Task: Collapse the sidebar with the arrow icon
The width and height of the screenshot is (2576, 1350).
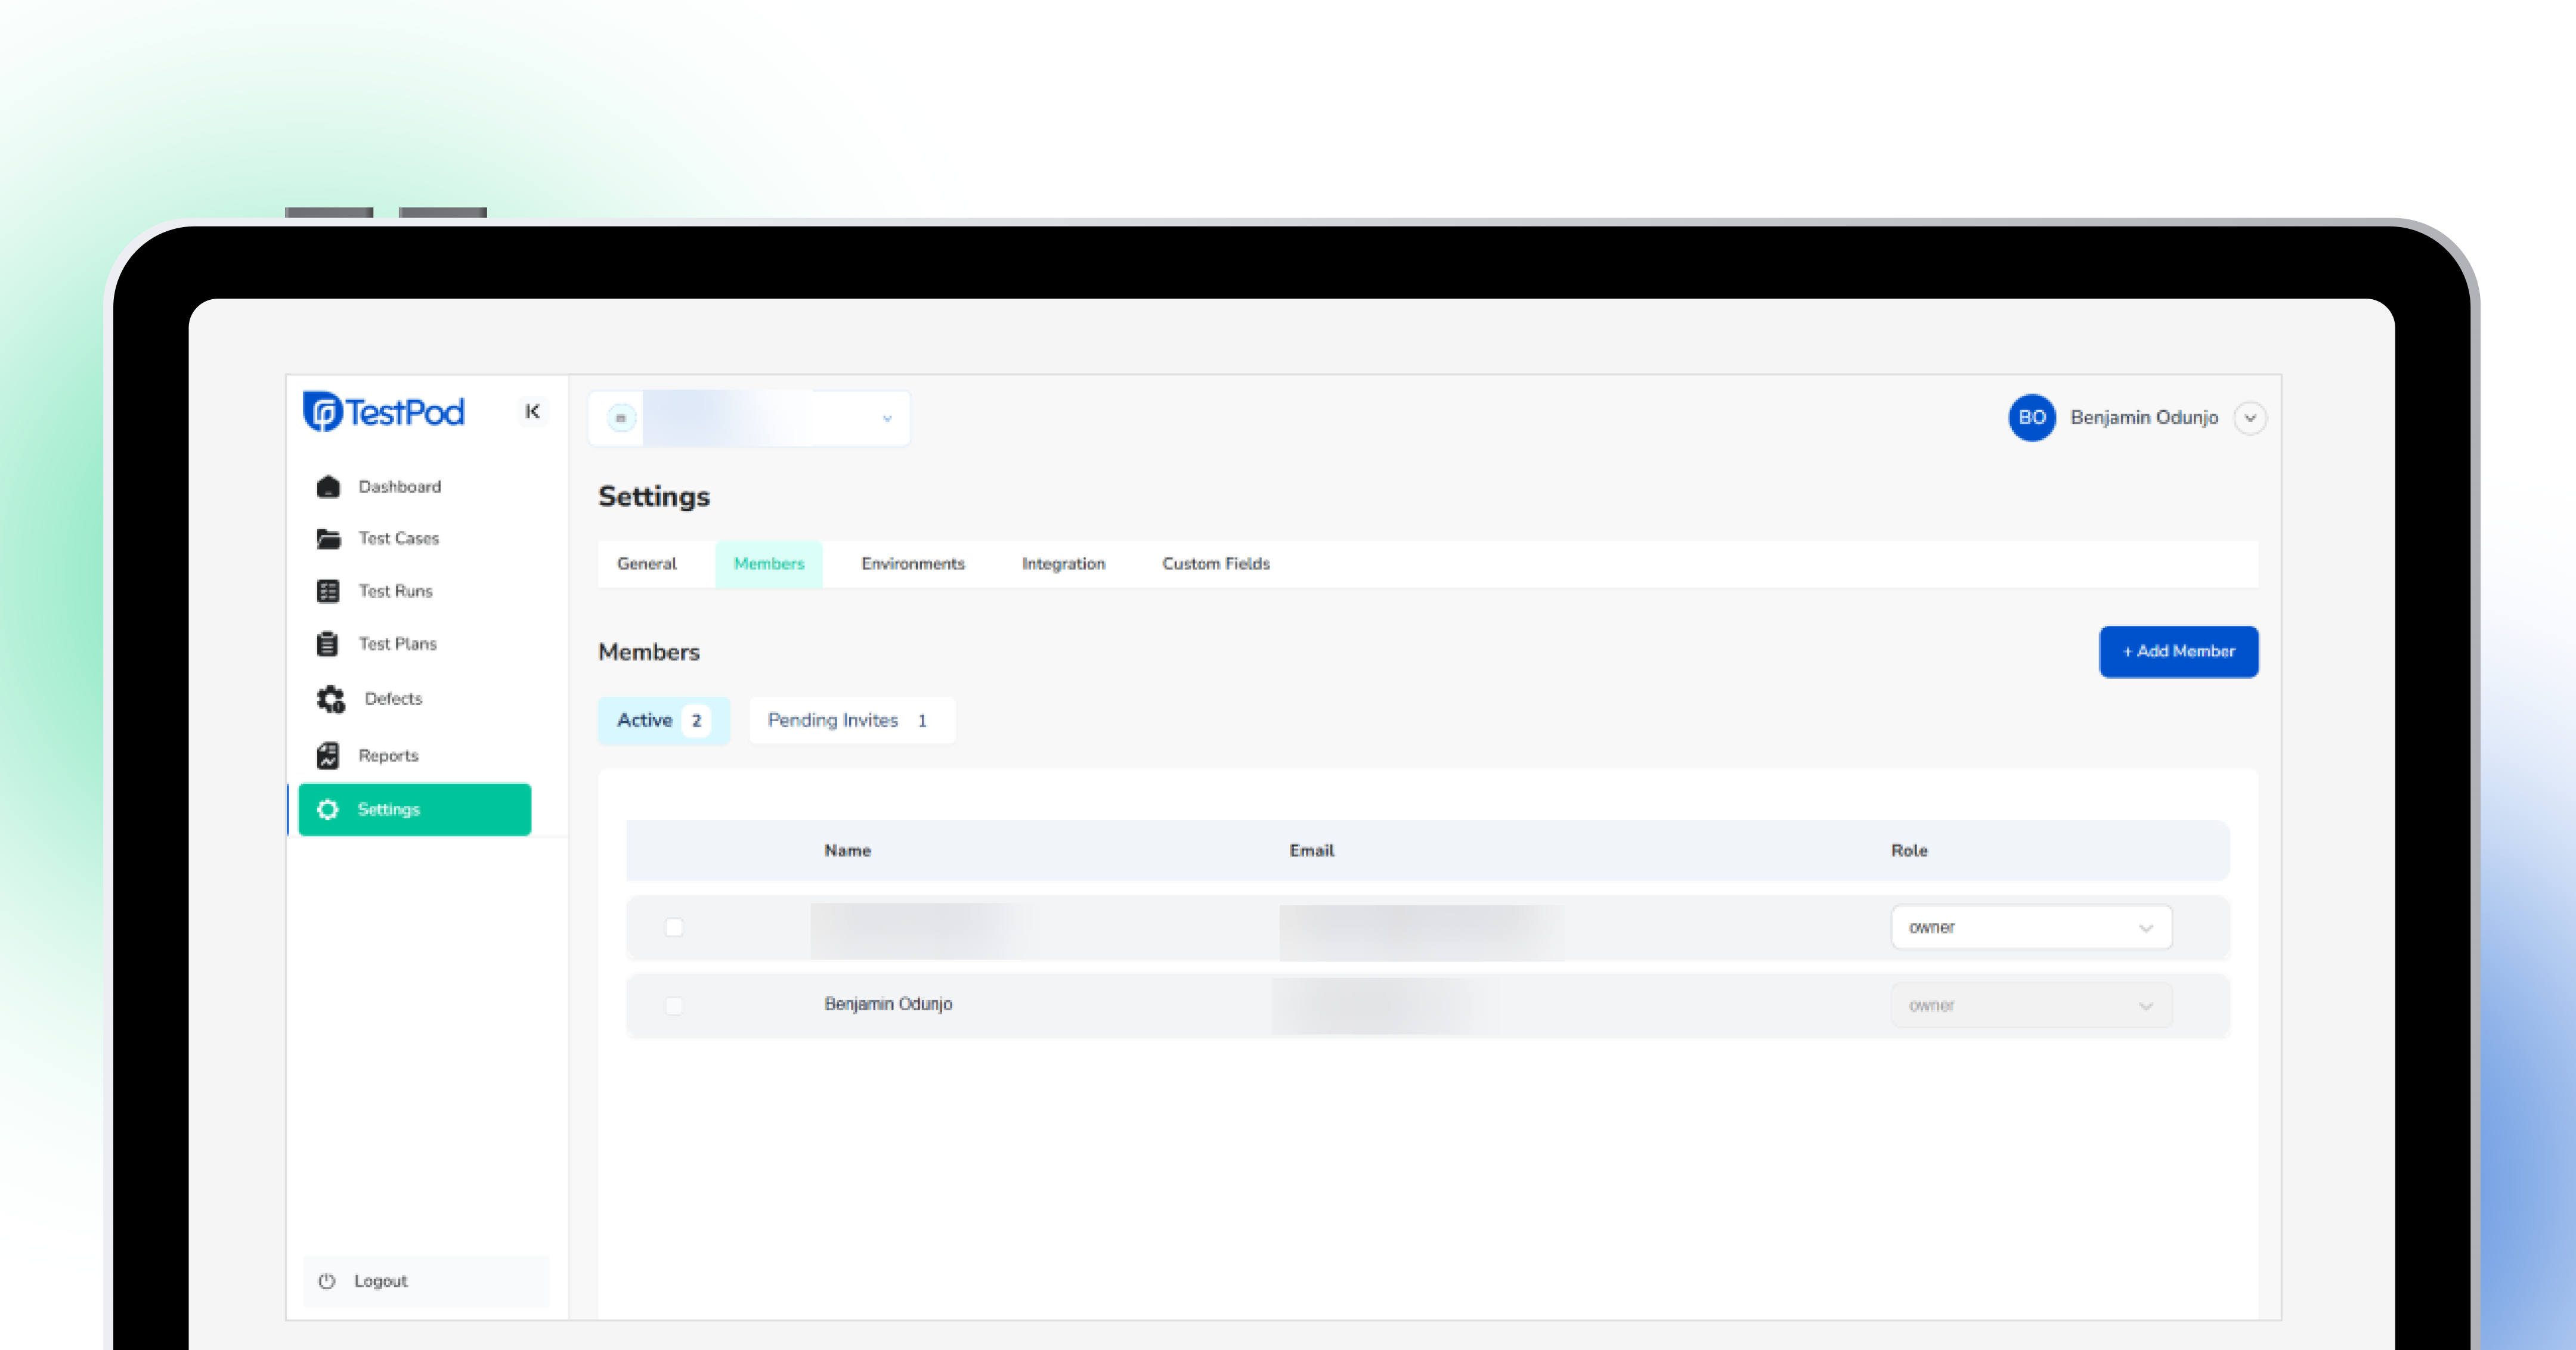Action: click(x=533, y=411)
